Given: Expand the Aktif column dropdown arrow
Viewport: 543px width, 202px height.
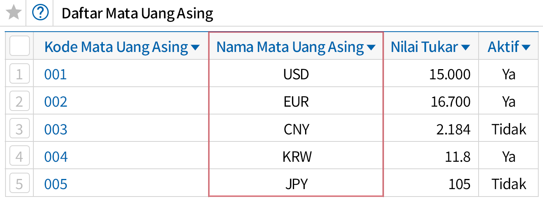Looking at the screenshot, I should click(526, 48).
